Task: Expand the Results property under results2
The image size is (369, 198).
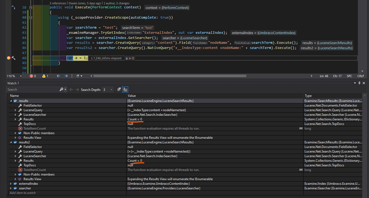Action: coord(15,161)
